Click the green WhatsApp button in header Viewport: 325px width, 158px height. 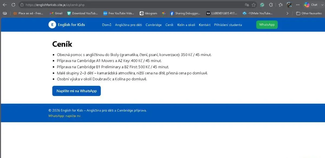267,25
